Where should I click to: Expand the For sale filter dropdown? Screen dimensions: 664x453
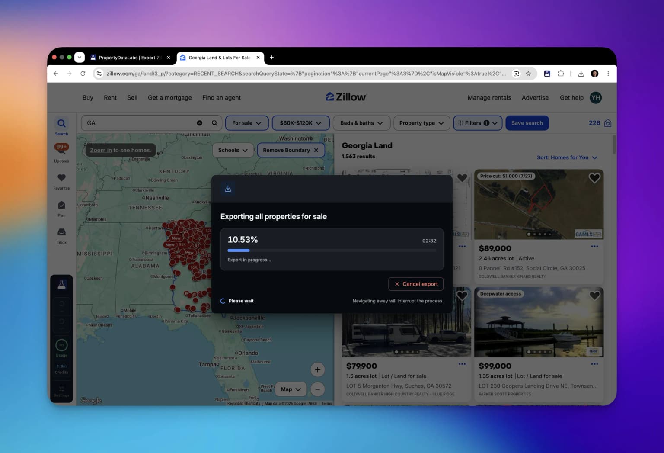247,123
